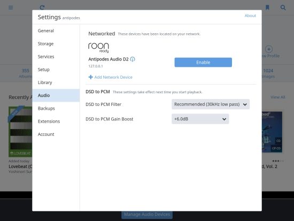Select the Audio settings tab
This screenshot has height=221, width=294.
click(x=56, y=95)
